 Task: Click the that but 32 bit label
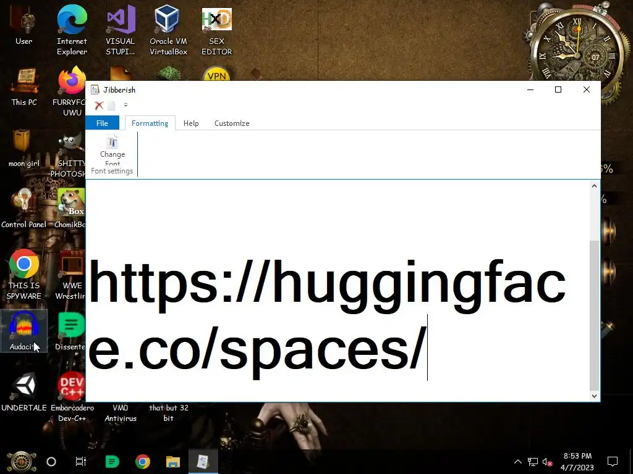pos(168,413)
